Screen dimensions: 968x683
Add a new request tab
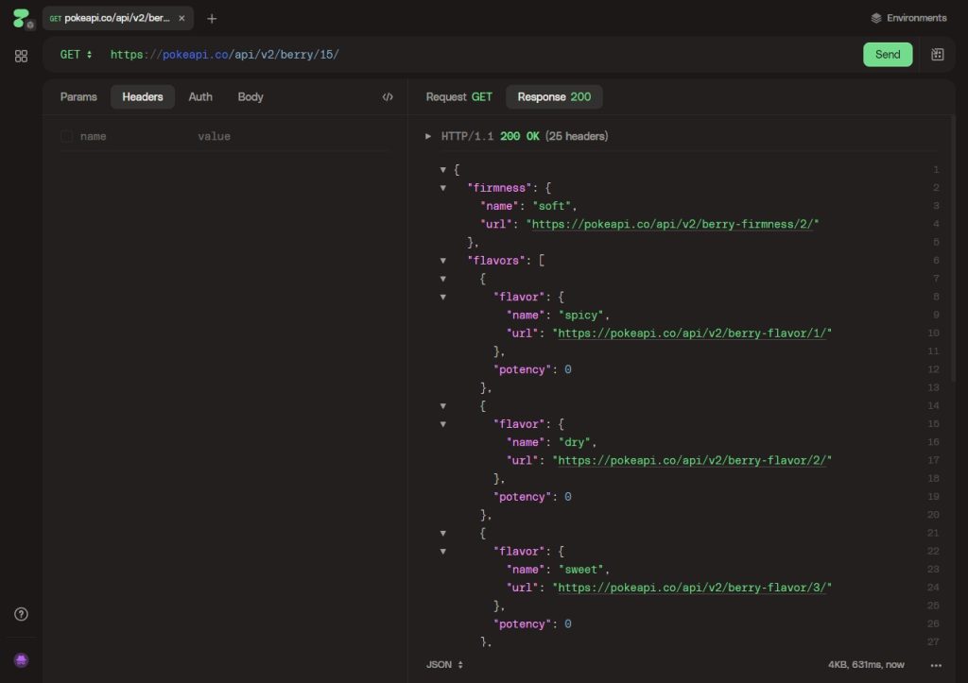coord(212,19)
